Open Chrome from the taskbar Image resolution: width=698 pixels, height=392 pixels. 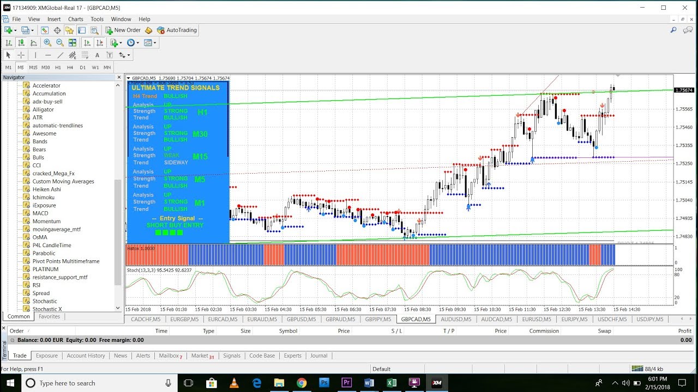click(302, 383)
